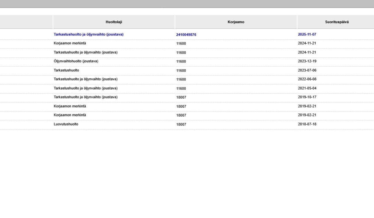Image resolution: width=374 pixels, height=218 pixels.
Task: Click the 2021-05-04 completion date
Action: coord(307,88)
